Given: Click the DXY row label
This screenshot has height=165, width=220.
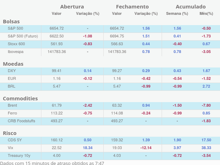Looking at the screenshot, I should tap(12, 71).
